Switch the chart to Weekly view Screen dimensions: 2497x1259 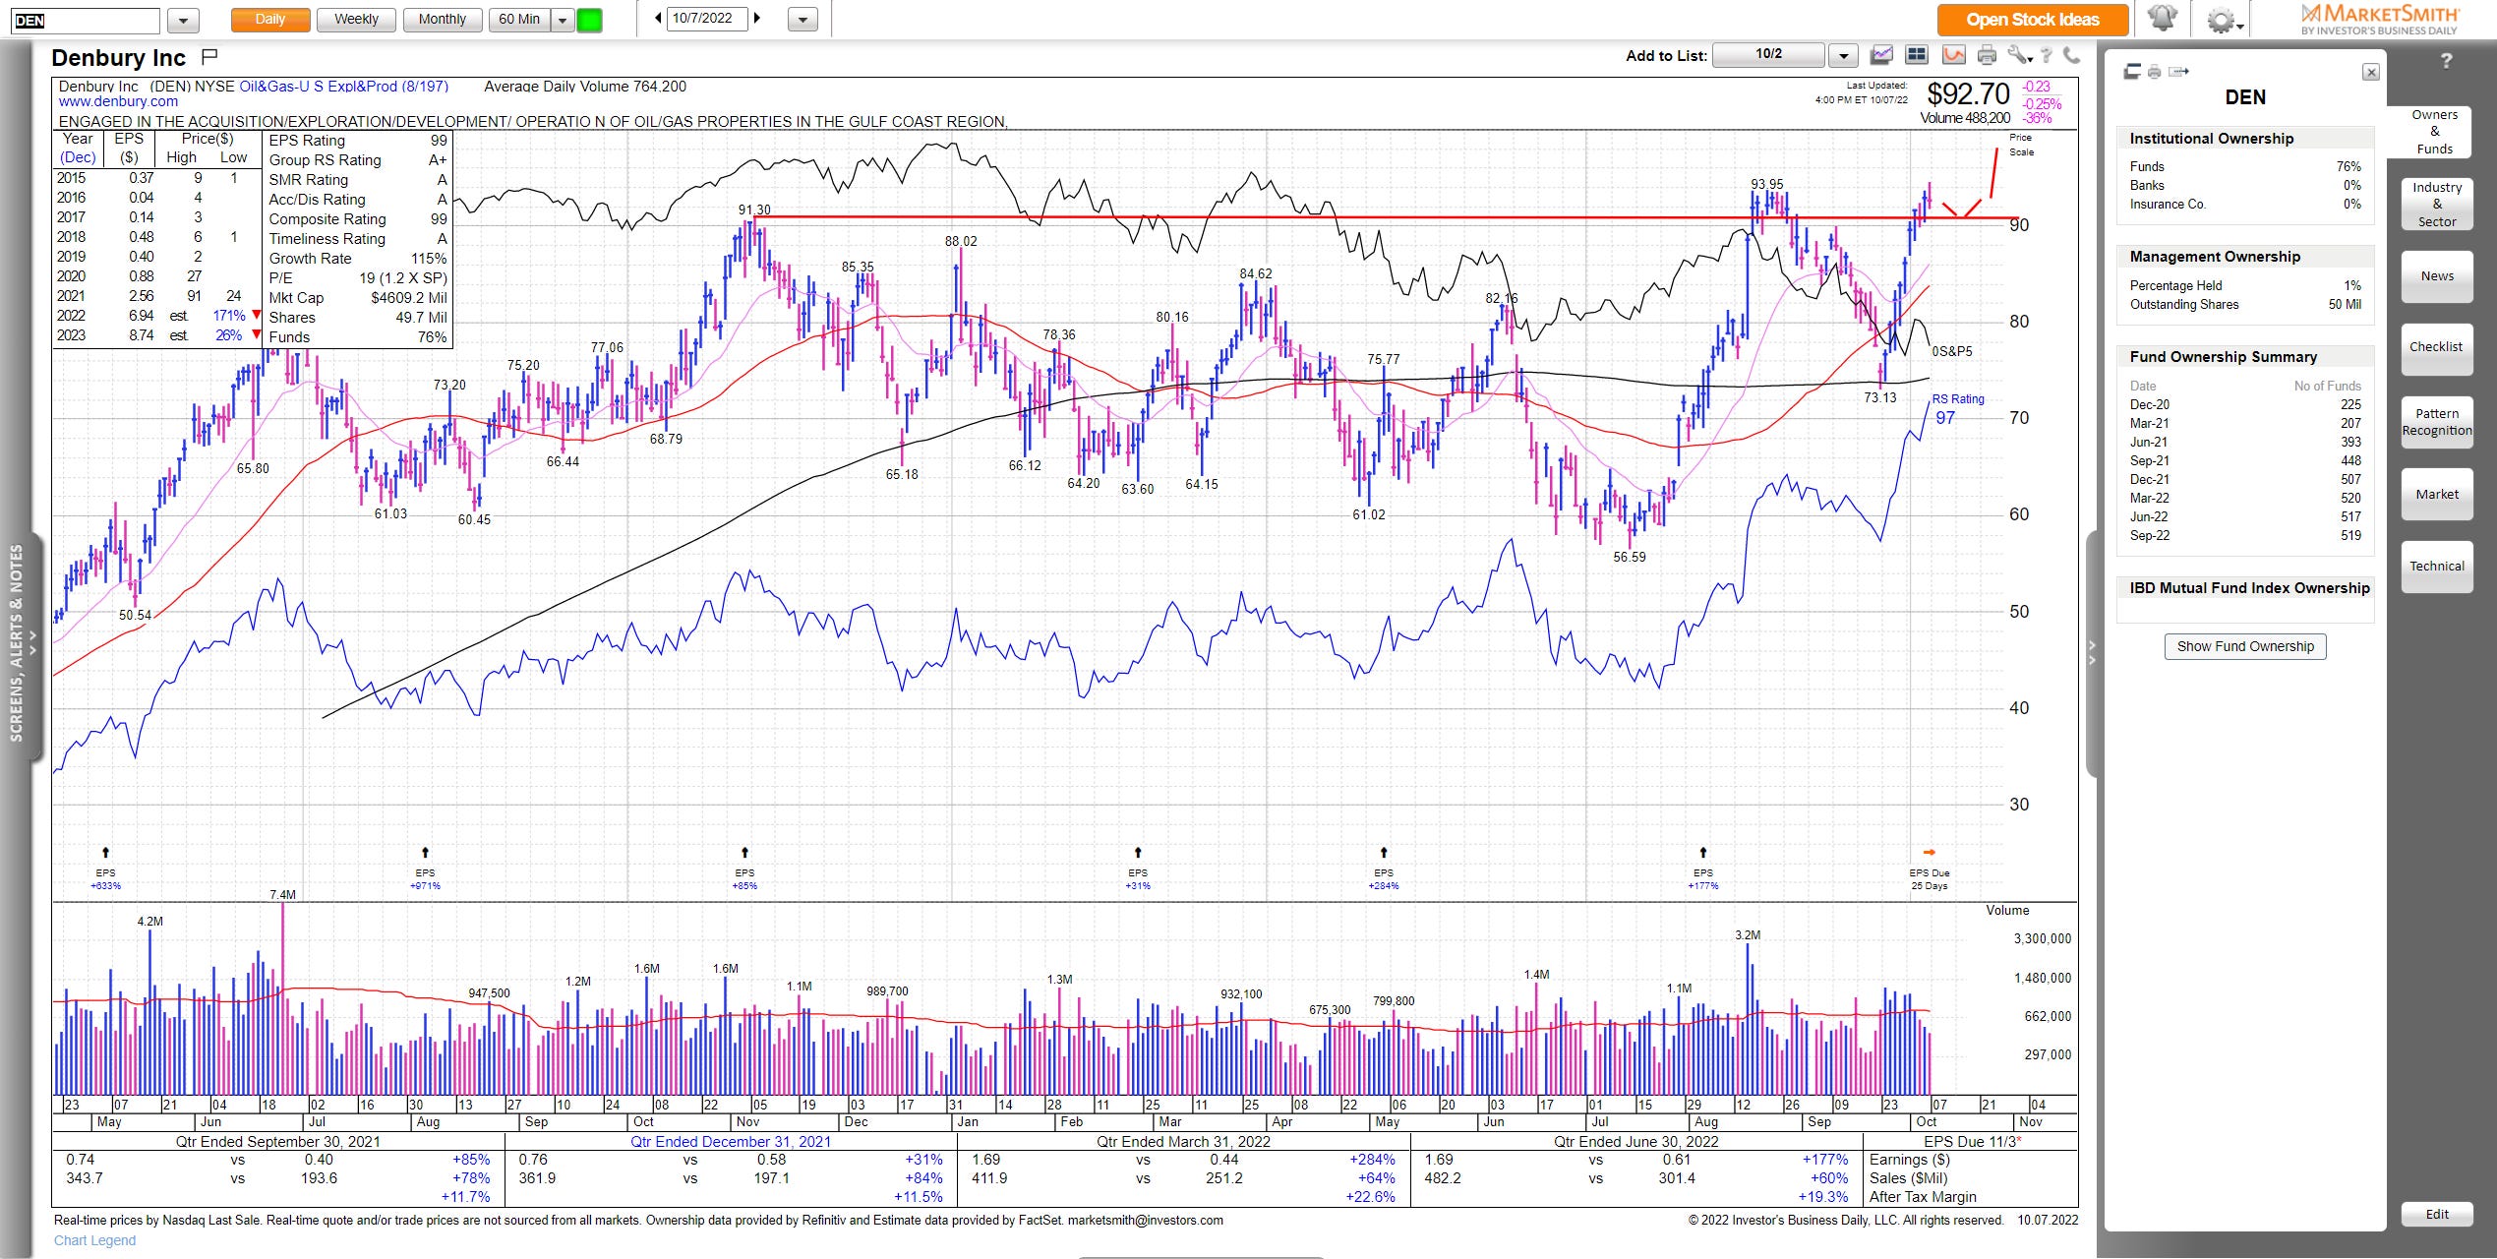click(x=356, y=20)
